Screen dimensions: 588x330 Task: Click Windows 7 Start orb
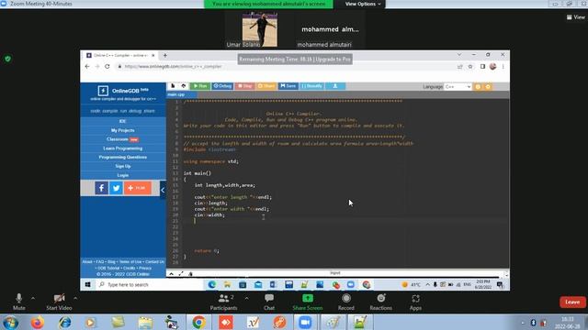point(10,322)
